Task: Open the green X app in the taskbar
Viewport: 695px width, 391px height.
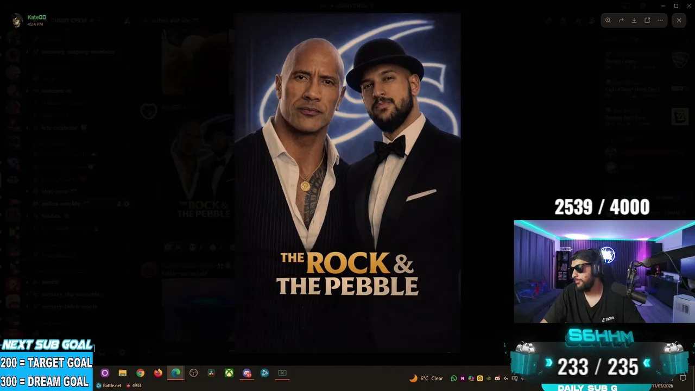Action: tap(282, 373)
